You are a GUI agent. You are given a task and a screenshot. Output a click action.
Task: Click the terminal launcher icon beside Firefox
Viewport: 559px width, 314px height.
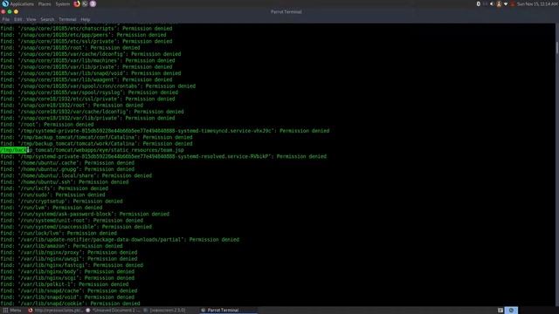click(x=85, y=3)
